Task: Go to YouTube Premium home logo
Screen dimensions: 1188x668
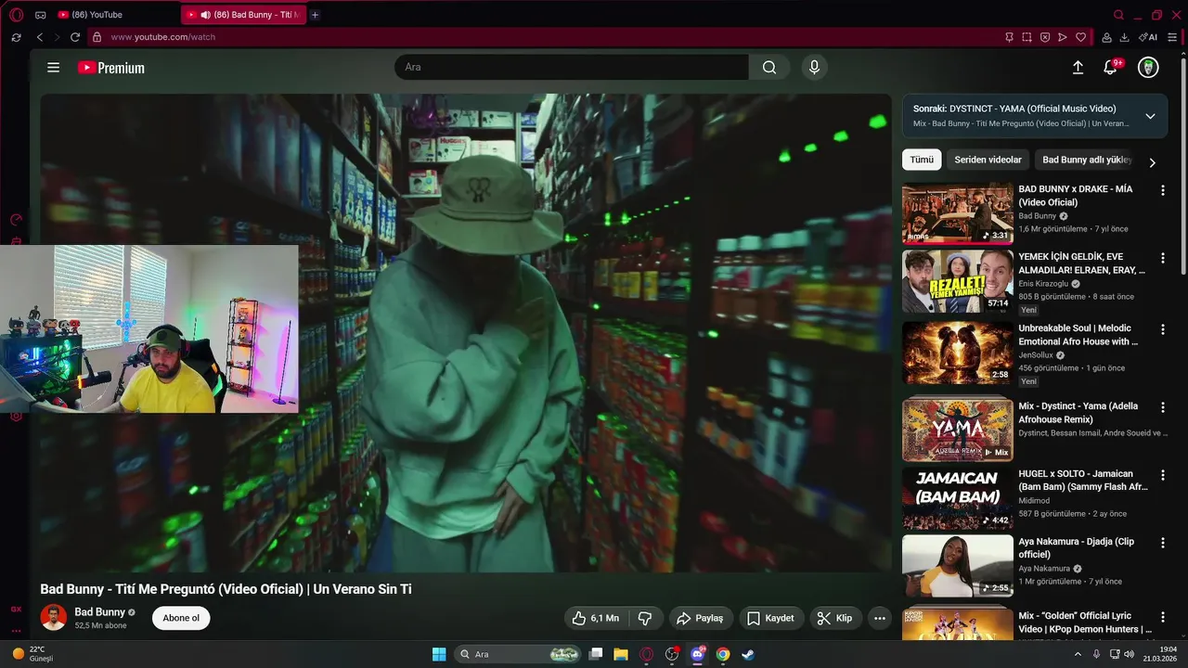Action: tap(111, 68)
